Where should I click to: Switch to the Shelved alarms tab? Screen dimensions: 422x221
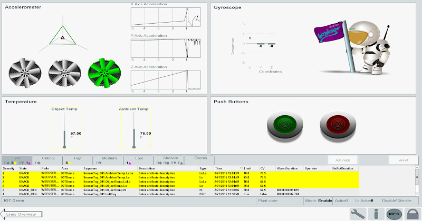click(x=169, y=160)
